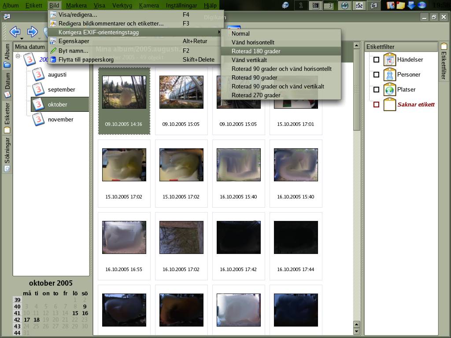This screenshot has width=451, height=338.
Task: Check the Platser filter checkbox
Action: pos(376,90)
